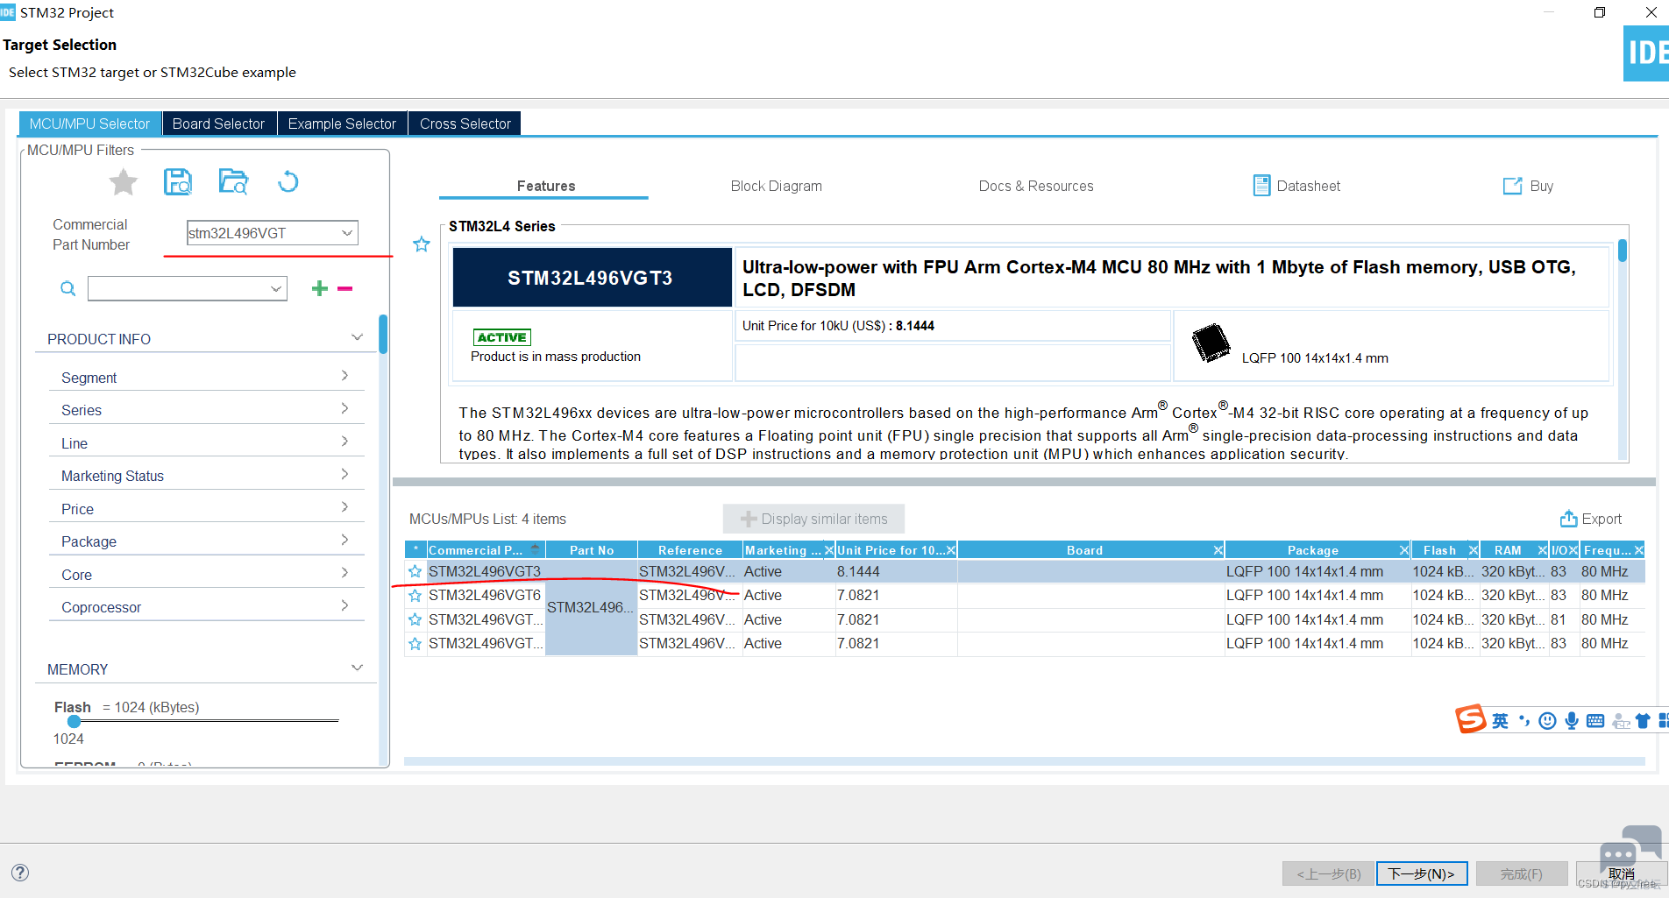Screen dimensions: 1669x898
Task: Open the Block Diagram tab
Action: click(x=776, y=186)
